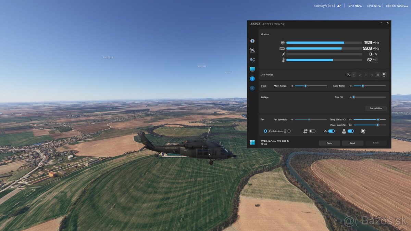Click the fan sync icon
Screen dimensions: 411x231
tap(363, 131)
